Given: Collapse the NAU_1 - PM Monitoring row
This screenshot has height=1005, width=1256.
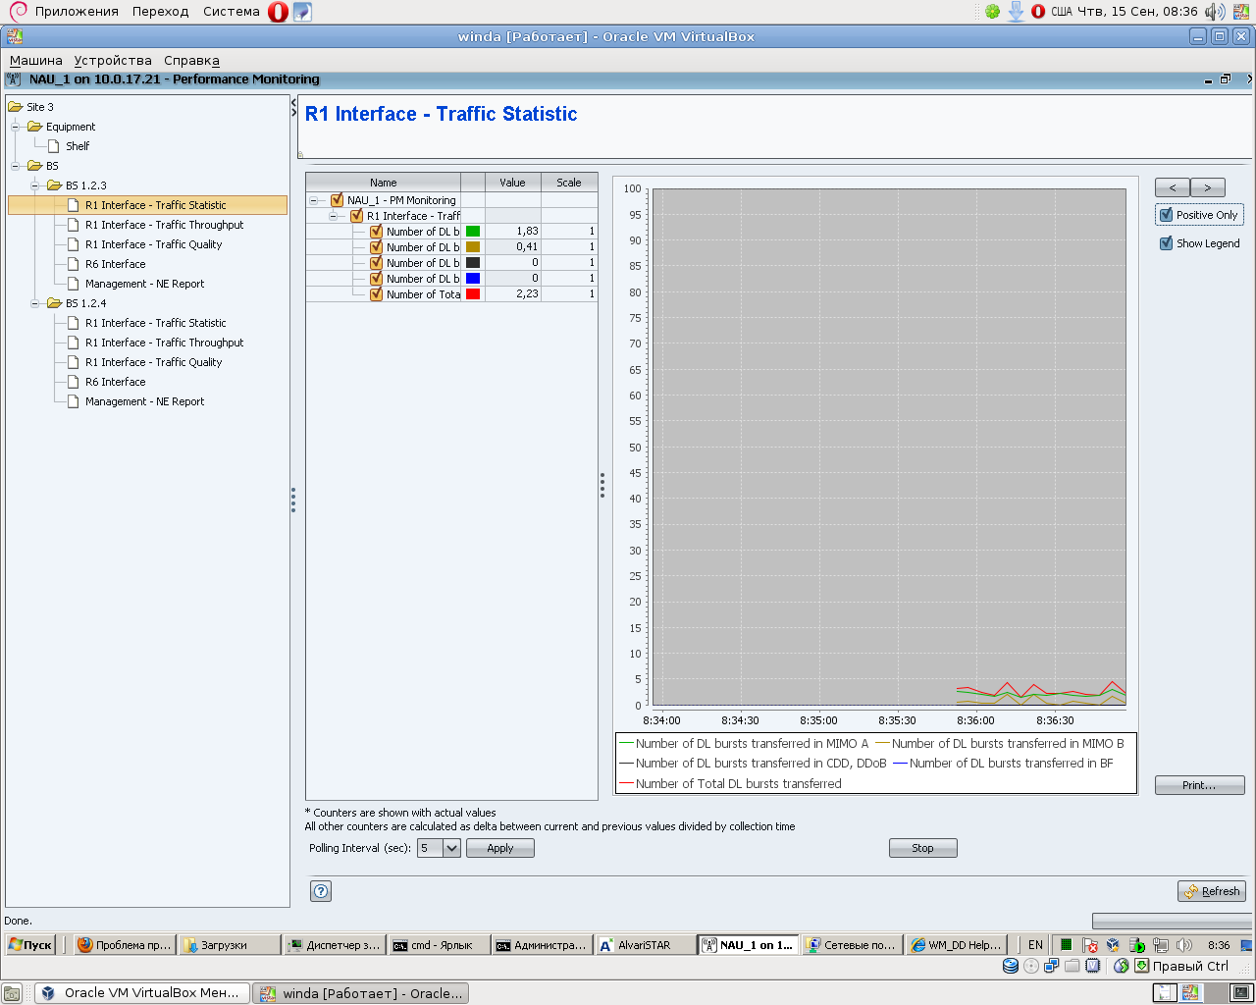Looking at the screenshot, I should (x=313, y=200).
